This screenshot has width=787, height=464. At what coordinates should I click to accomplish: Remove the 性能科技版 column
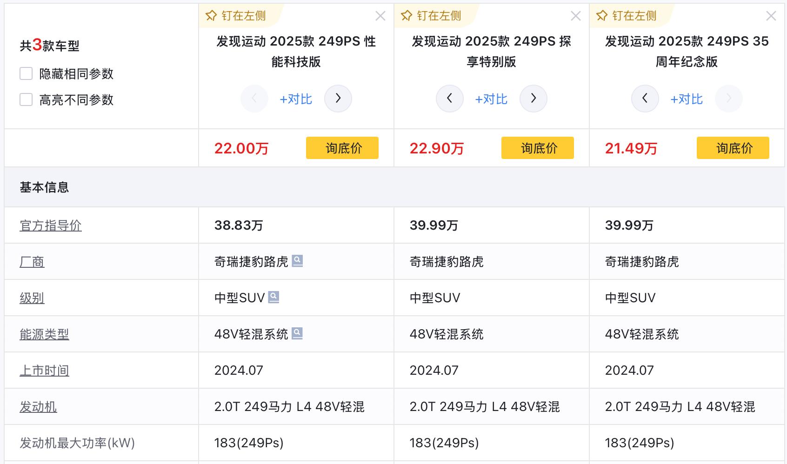380,16
